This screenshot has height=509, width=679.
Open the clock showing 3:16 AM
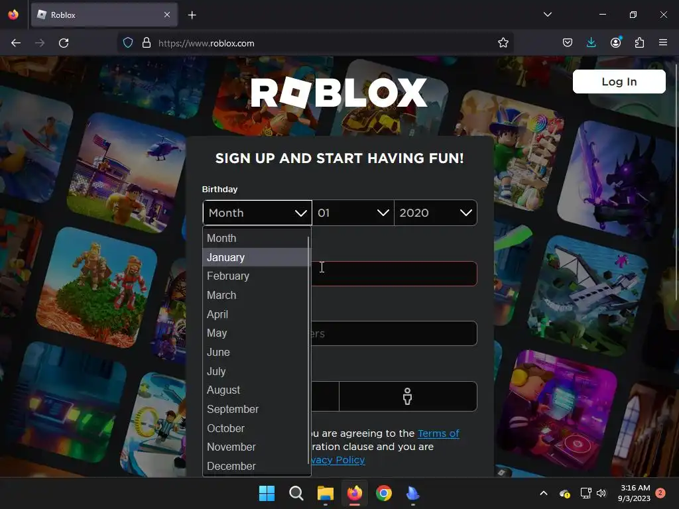coord(634,493)
